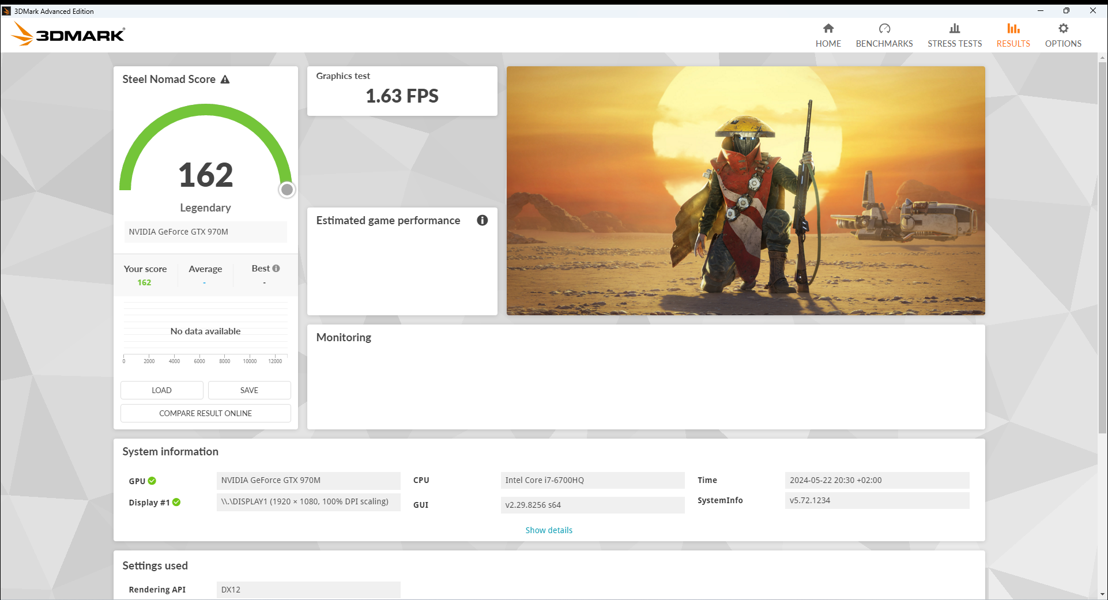1108x600 pixels.
Task: Click the SAVE button
Action: click(x=249, y=390)
